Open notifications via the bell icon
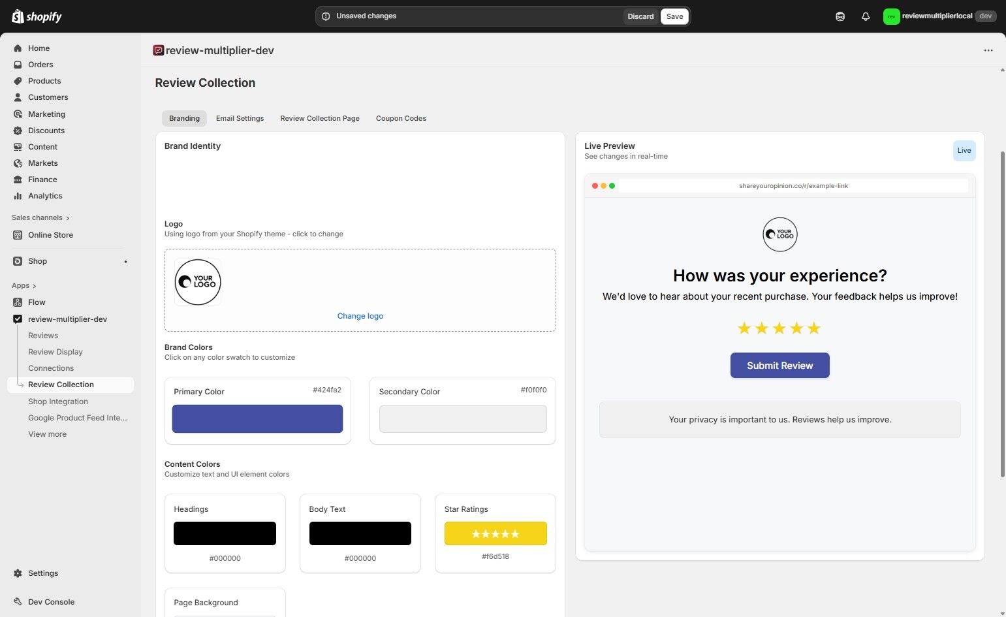This screenshot has height=617, width=1006. (866, 16)
